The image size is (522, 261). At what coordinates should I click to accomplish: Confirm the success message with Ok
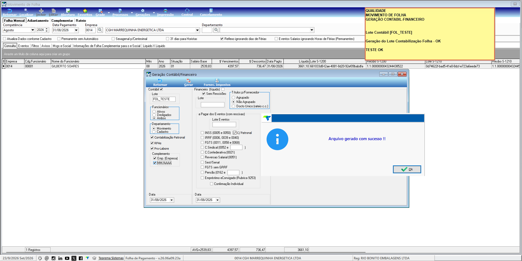pos(407,169)
